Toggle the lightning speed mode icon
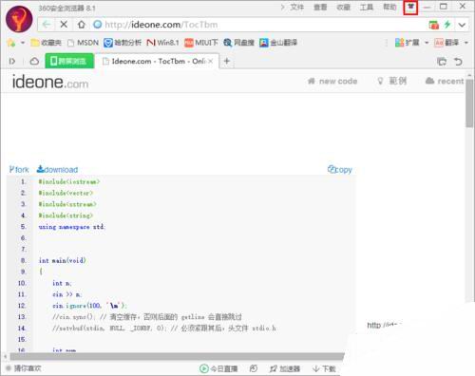 447,25
